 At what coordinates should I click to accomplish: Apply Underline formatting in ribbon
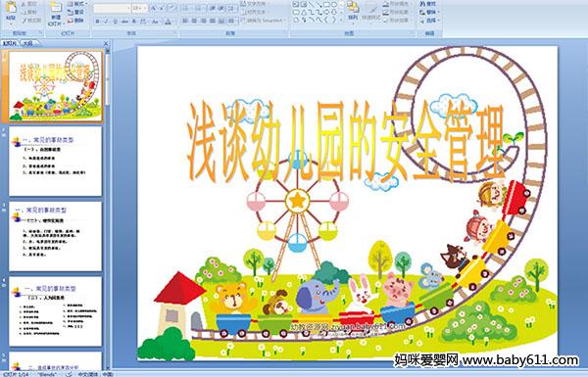click(115, 22)
